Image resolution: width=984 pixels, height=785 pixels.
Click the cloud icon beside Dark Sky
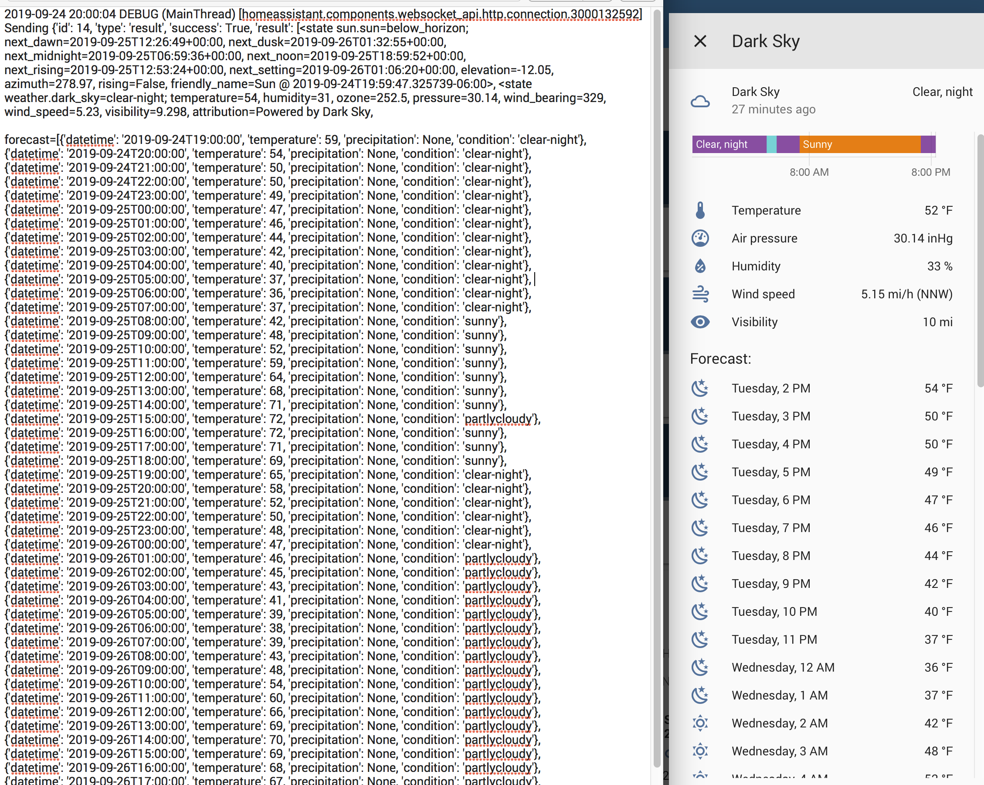[x=700, y=101]
